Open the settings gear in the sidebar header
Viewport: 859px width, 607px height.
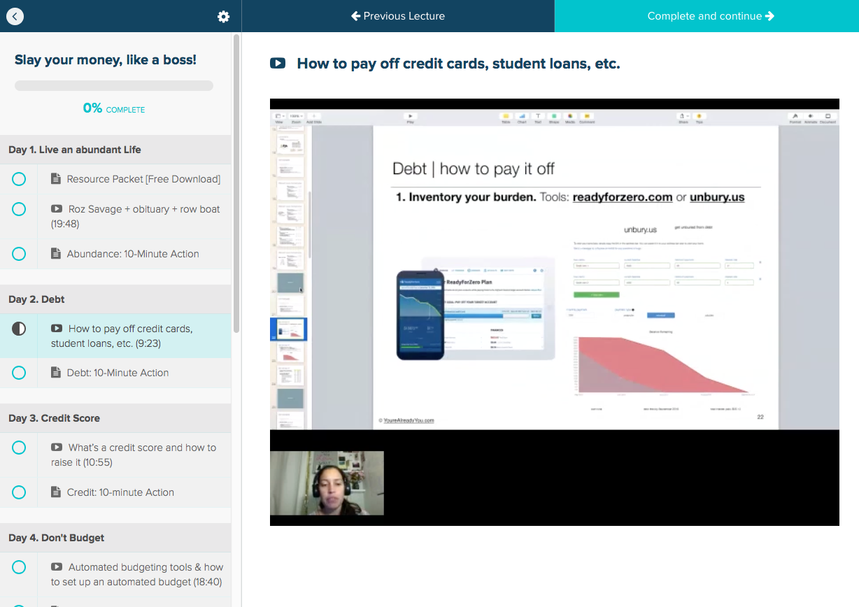223,16
